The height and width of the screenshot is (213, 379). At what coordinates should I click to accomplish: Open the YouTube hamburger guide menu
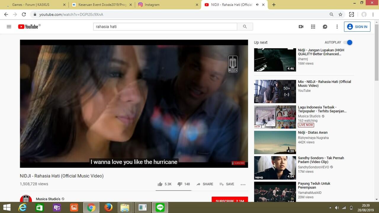(x=9, y=27)
